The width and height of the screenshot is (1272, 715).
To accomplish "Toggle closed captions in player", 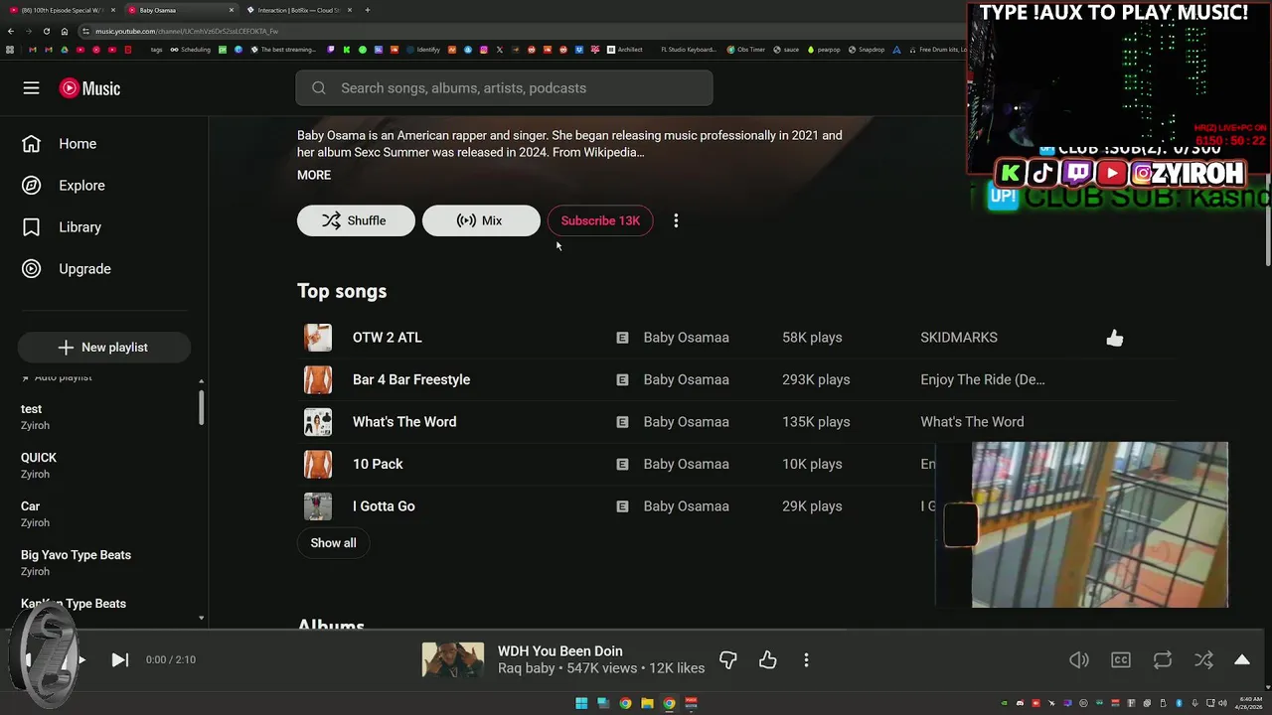I will [1121, 659].
